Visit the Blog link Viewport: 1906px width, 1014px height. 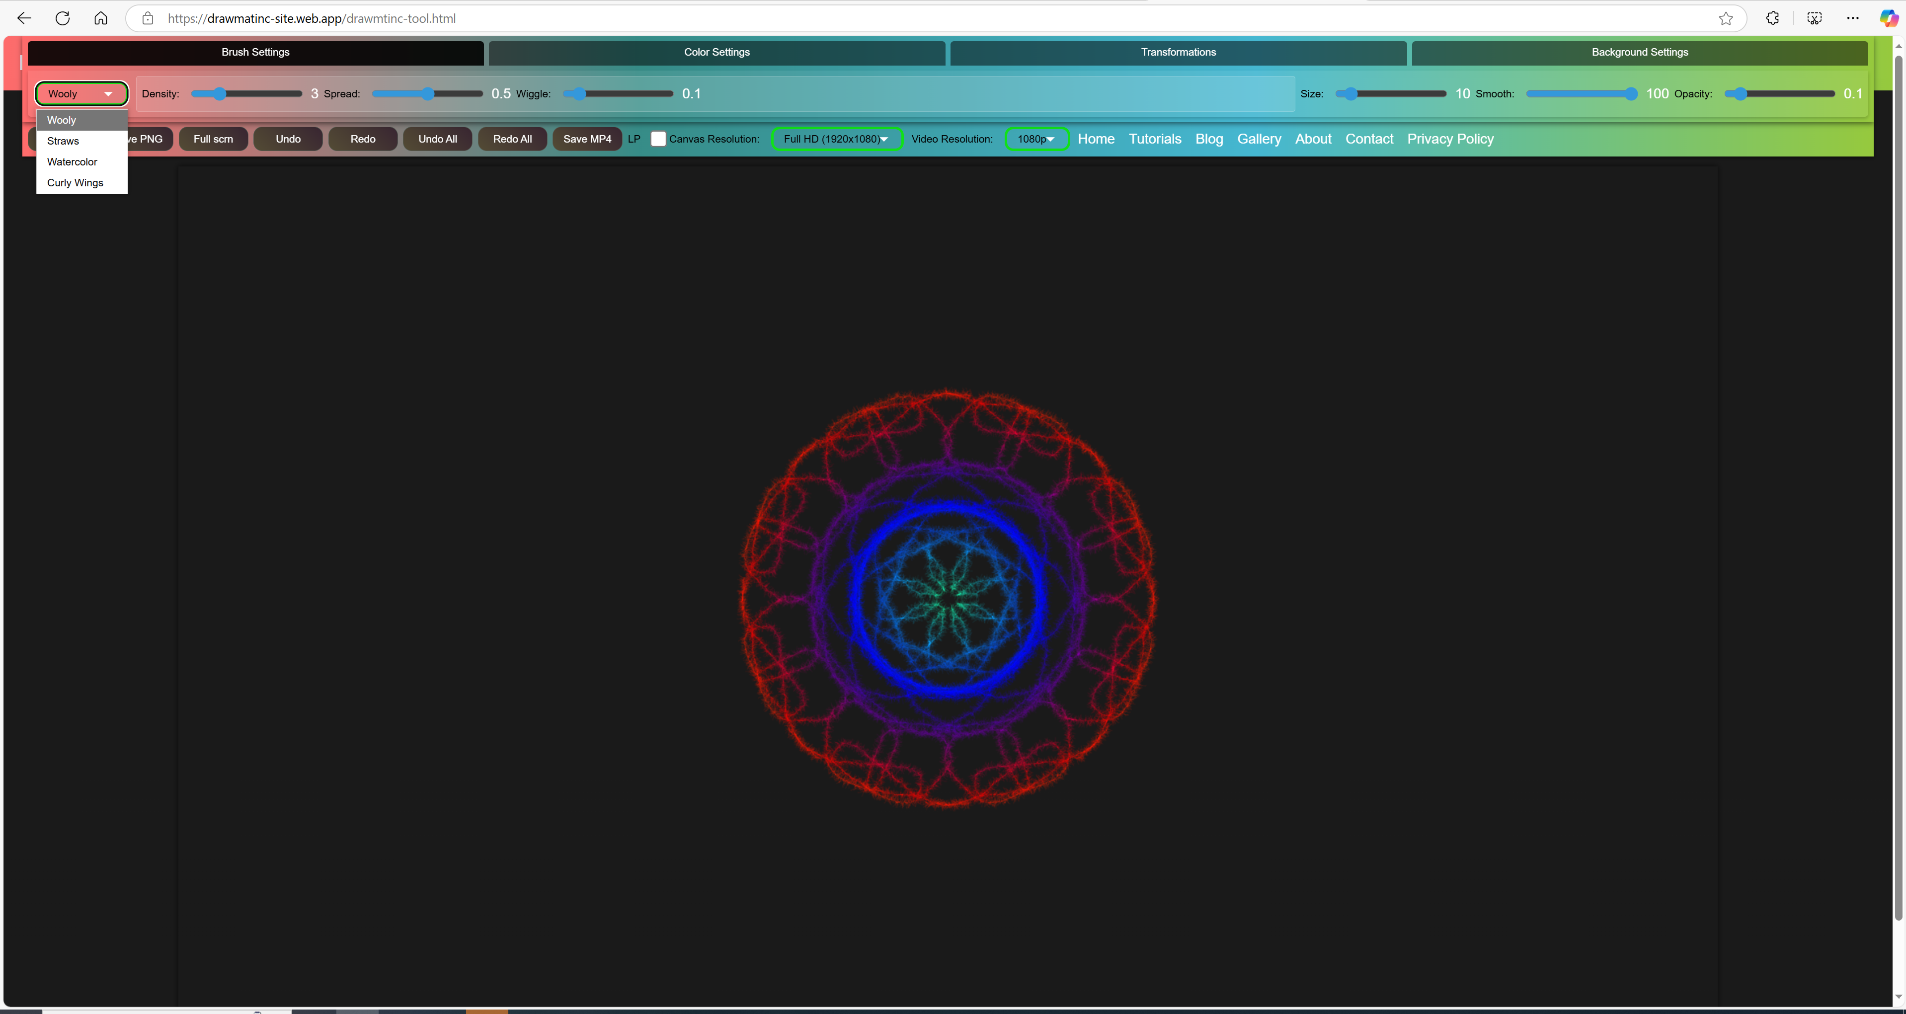point(1209,139)
